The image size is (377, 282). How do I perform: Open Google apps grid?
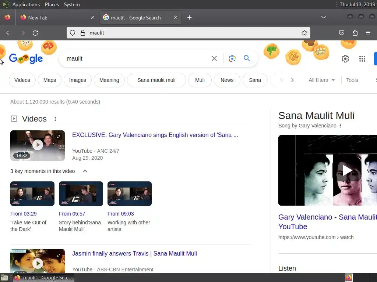(362, 59)
